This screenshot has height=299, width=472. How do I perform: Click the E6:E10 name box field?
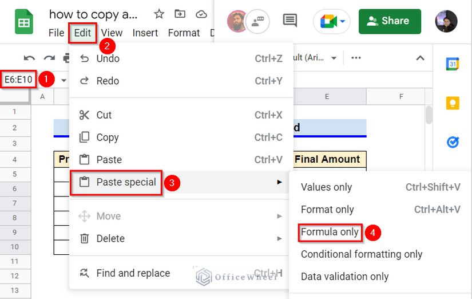tap(19, 80)
